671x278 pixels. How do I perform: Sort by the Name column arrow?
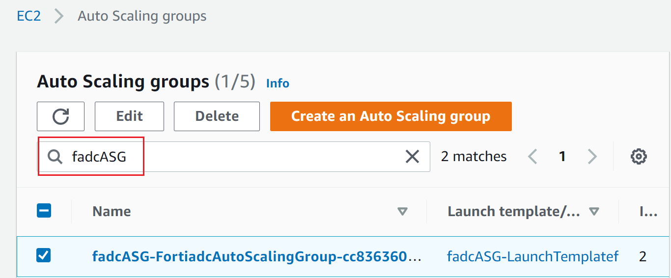(x=402, y=212)
